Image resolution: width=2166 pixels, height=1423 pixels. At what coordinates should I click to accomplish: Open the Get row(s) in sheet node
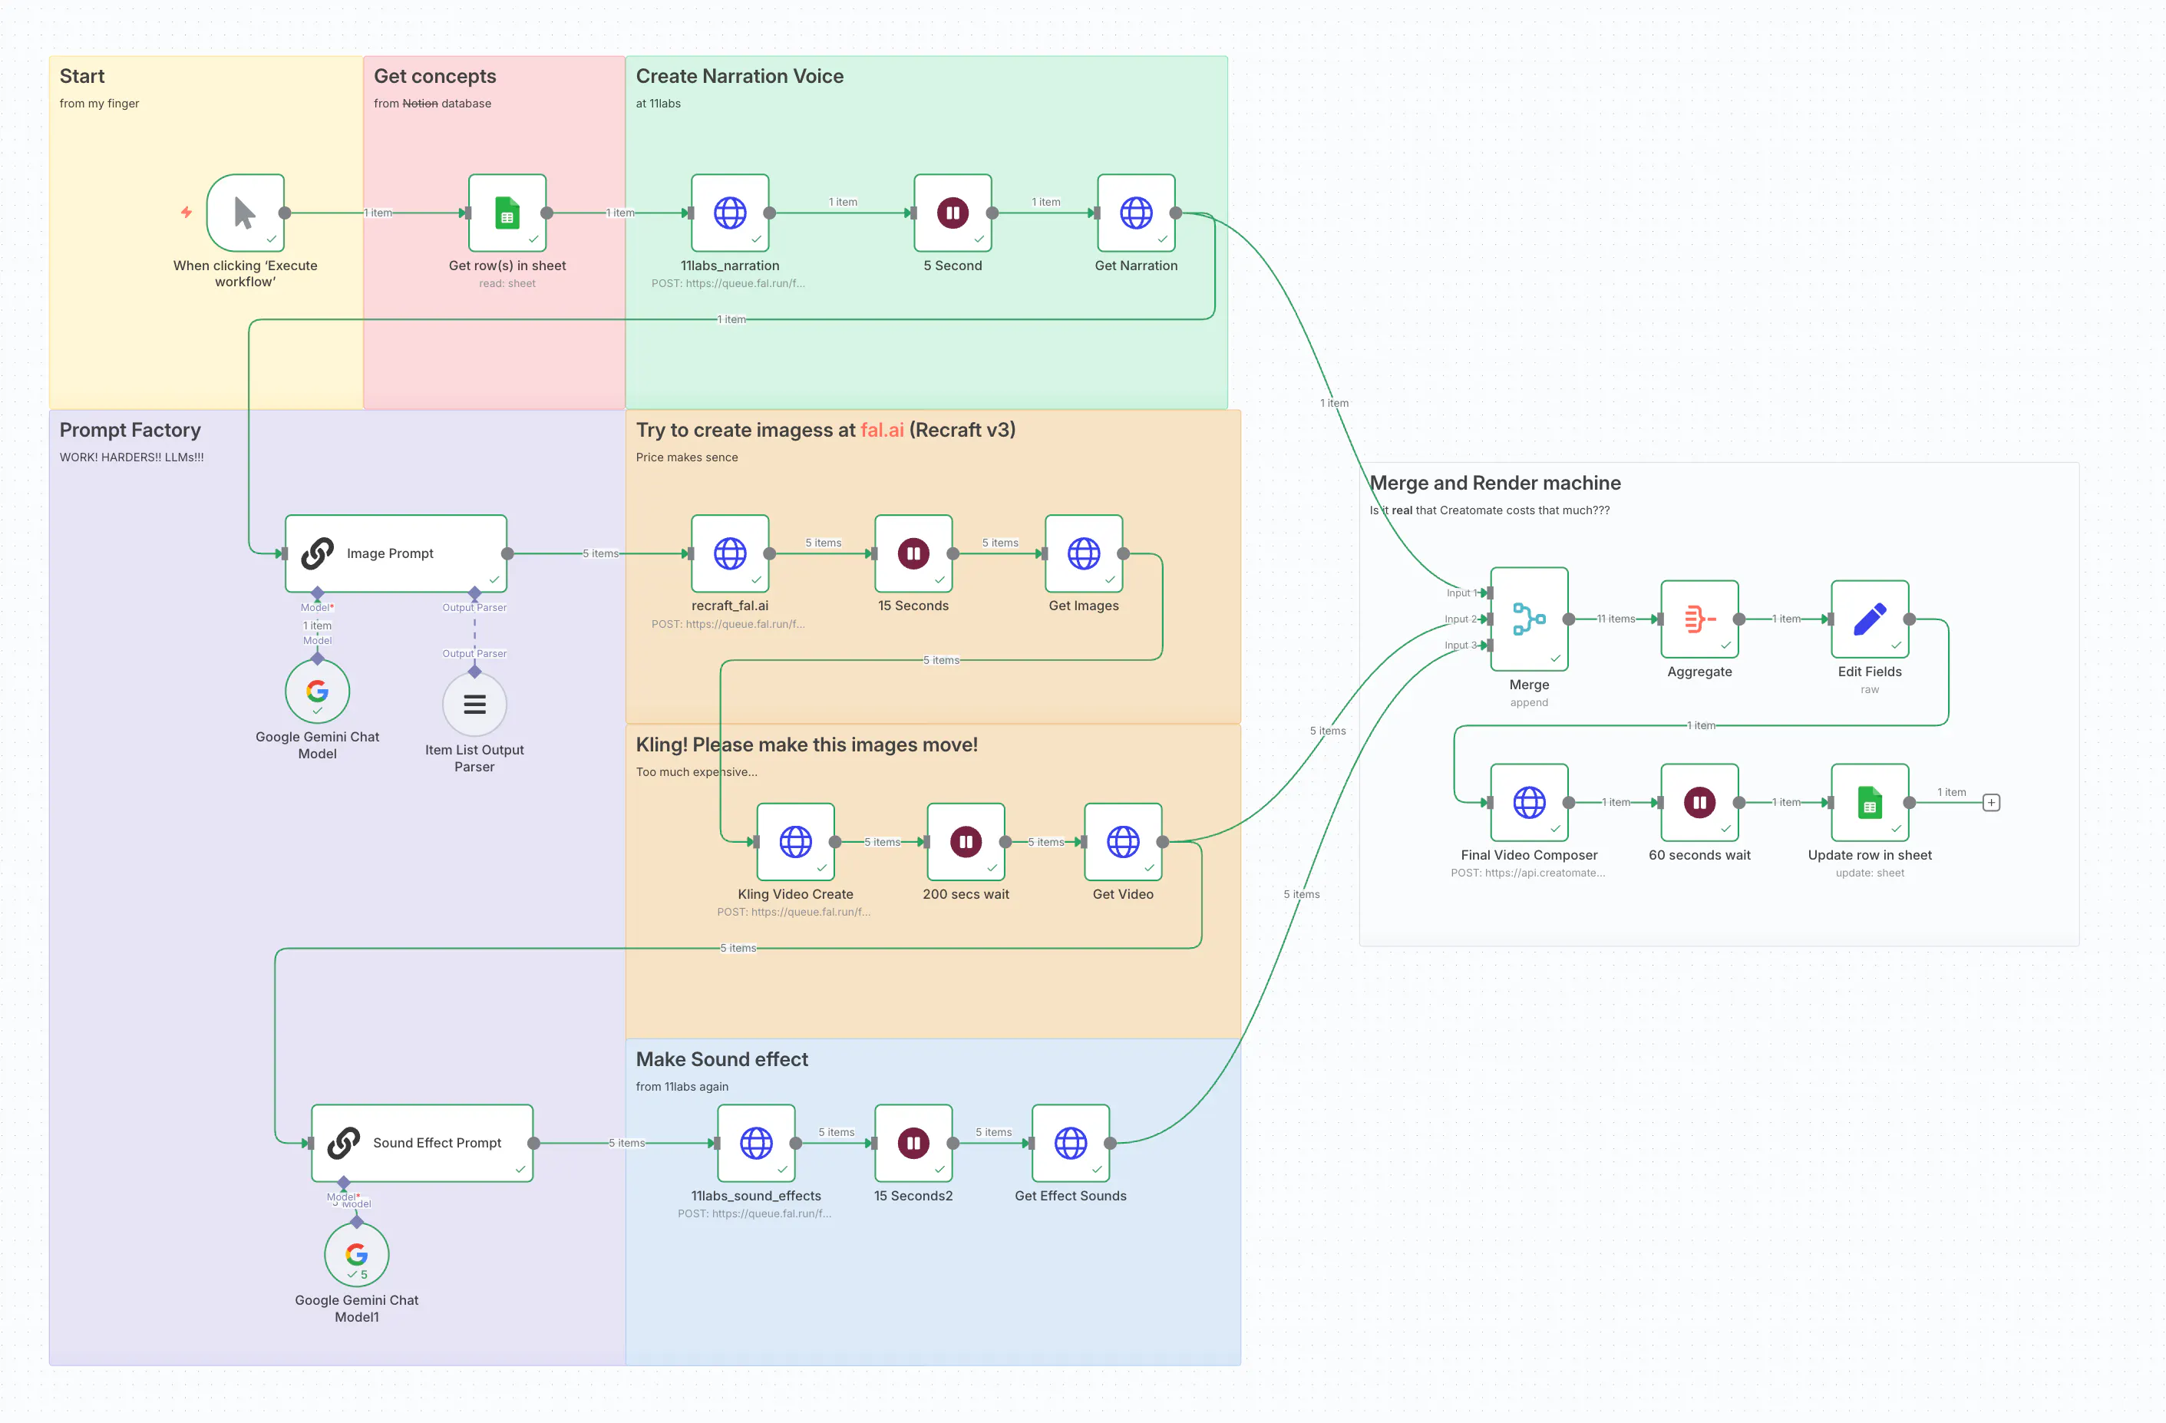click(507, 213)
